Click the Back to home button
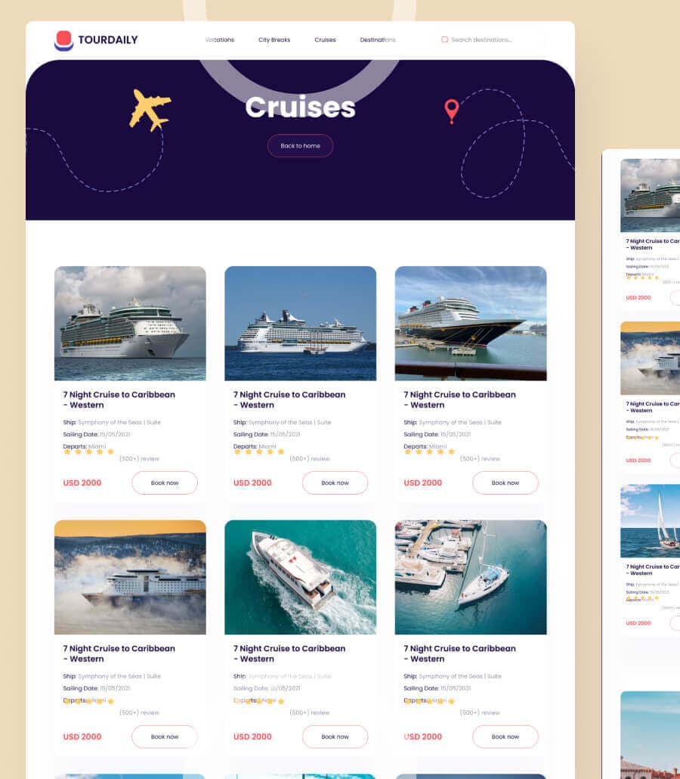680x779 pixels. [300, 145]
